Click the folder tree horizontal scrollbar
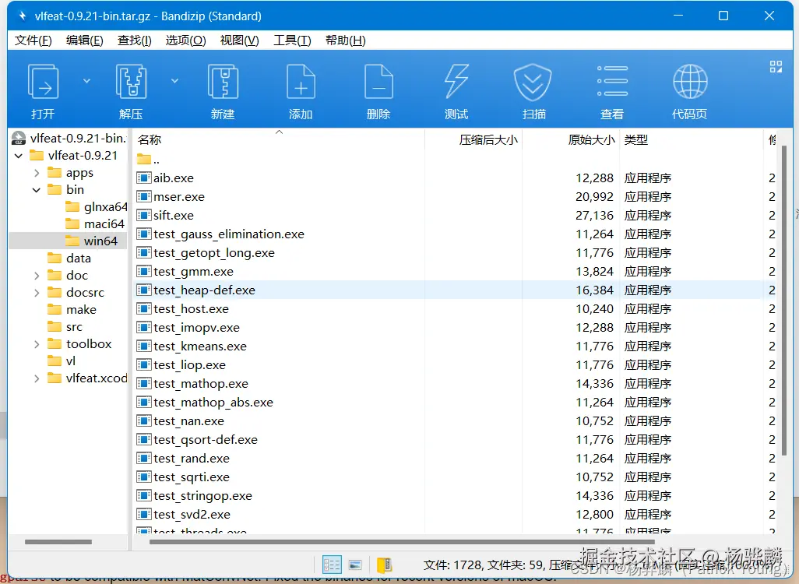 point(58,542)
